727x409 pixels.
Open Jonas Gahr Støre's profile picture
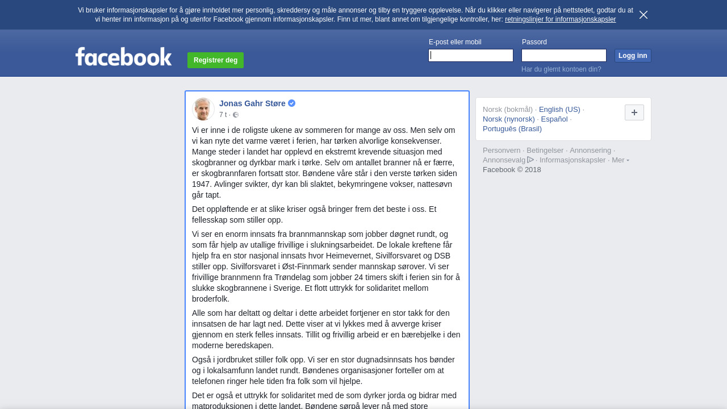click(203, 109)
